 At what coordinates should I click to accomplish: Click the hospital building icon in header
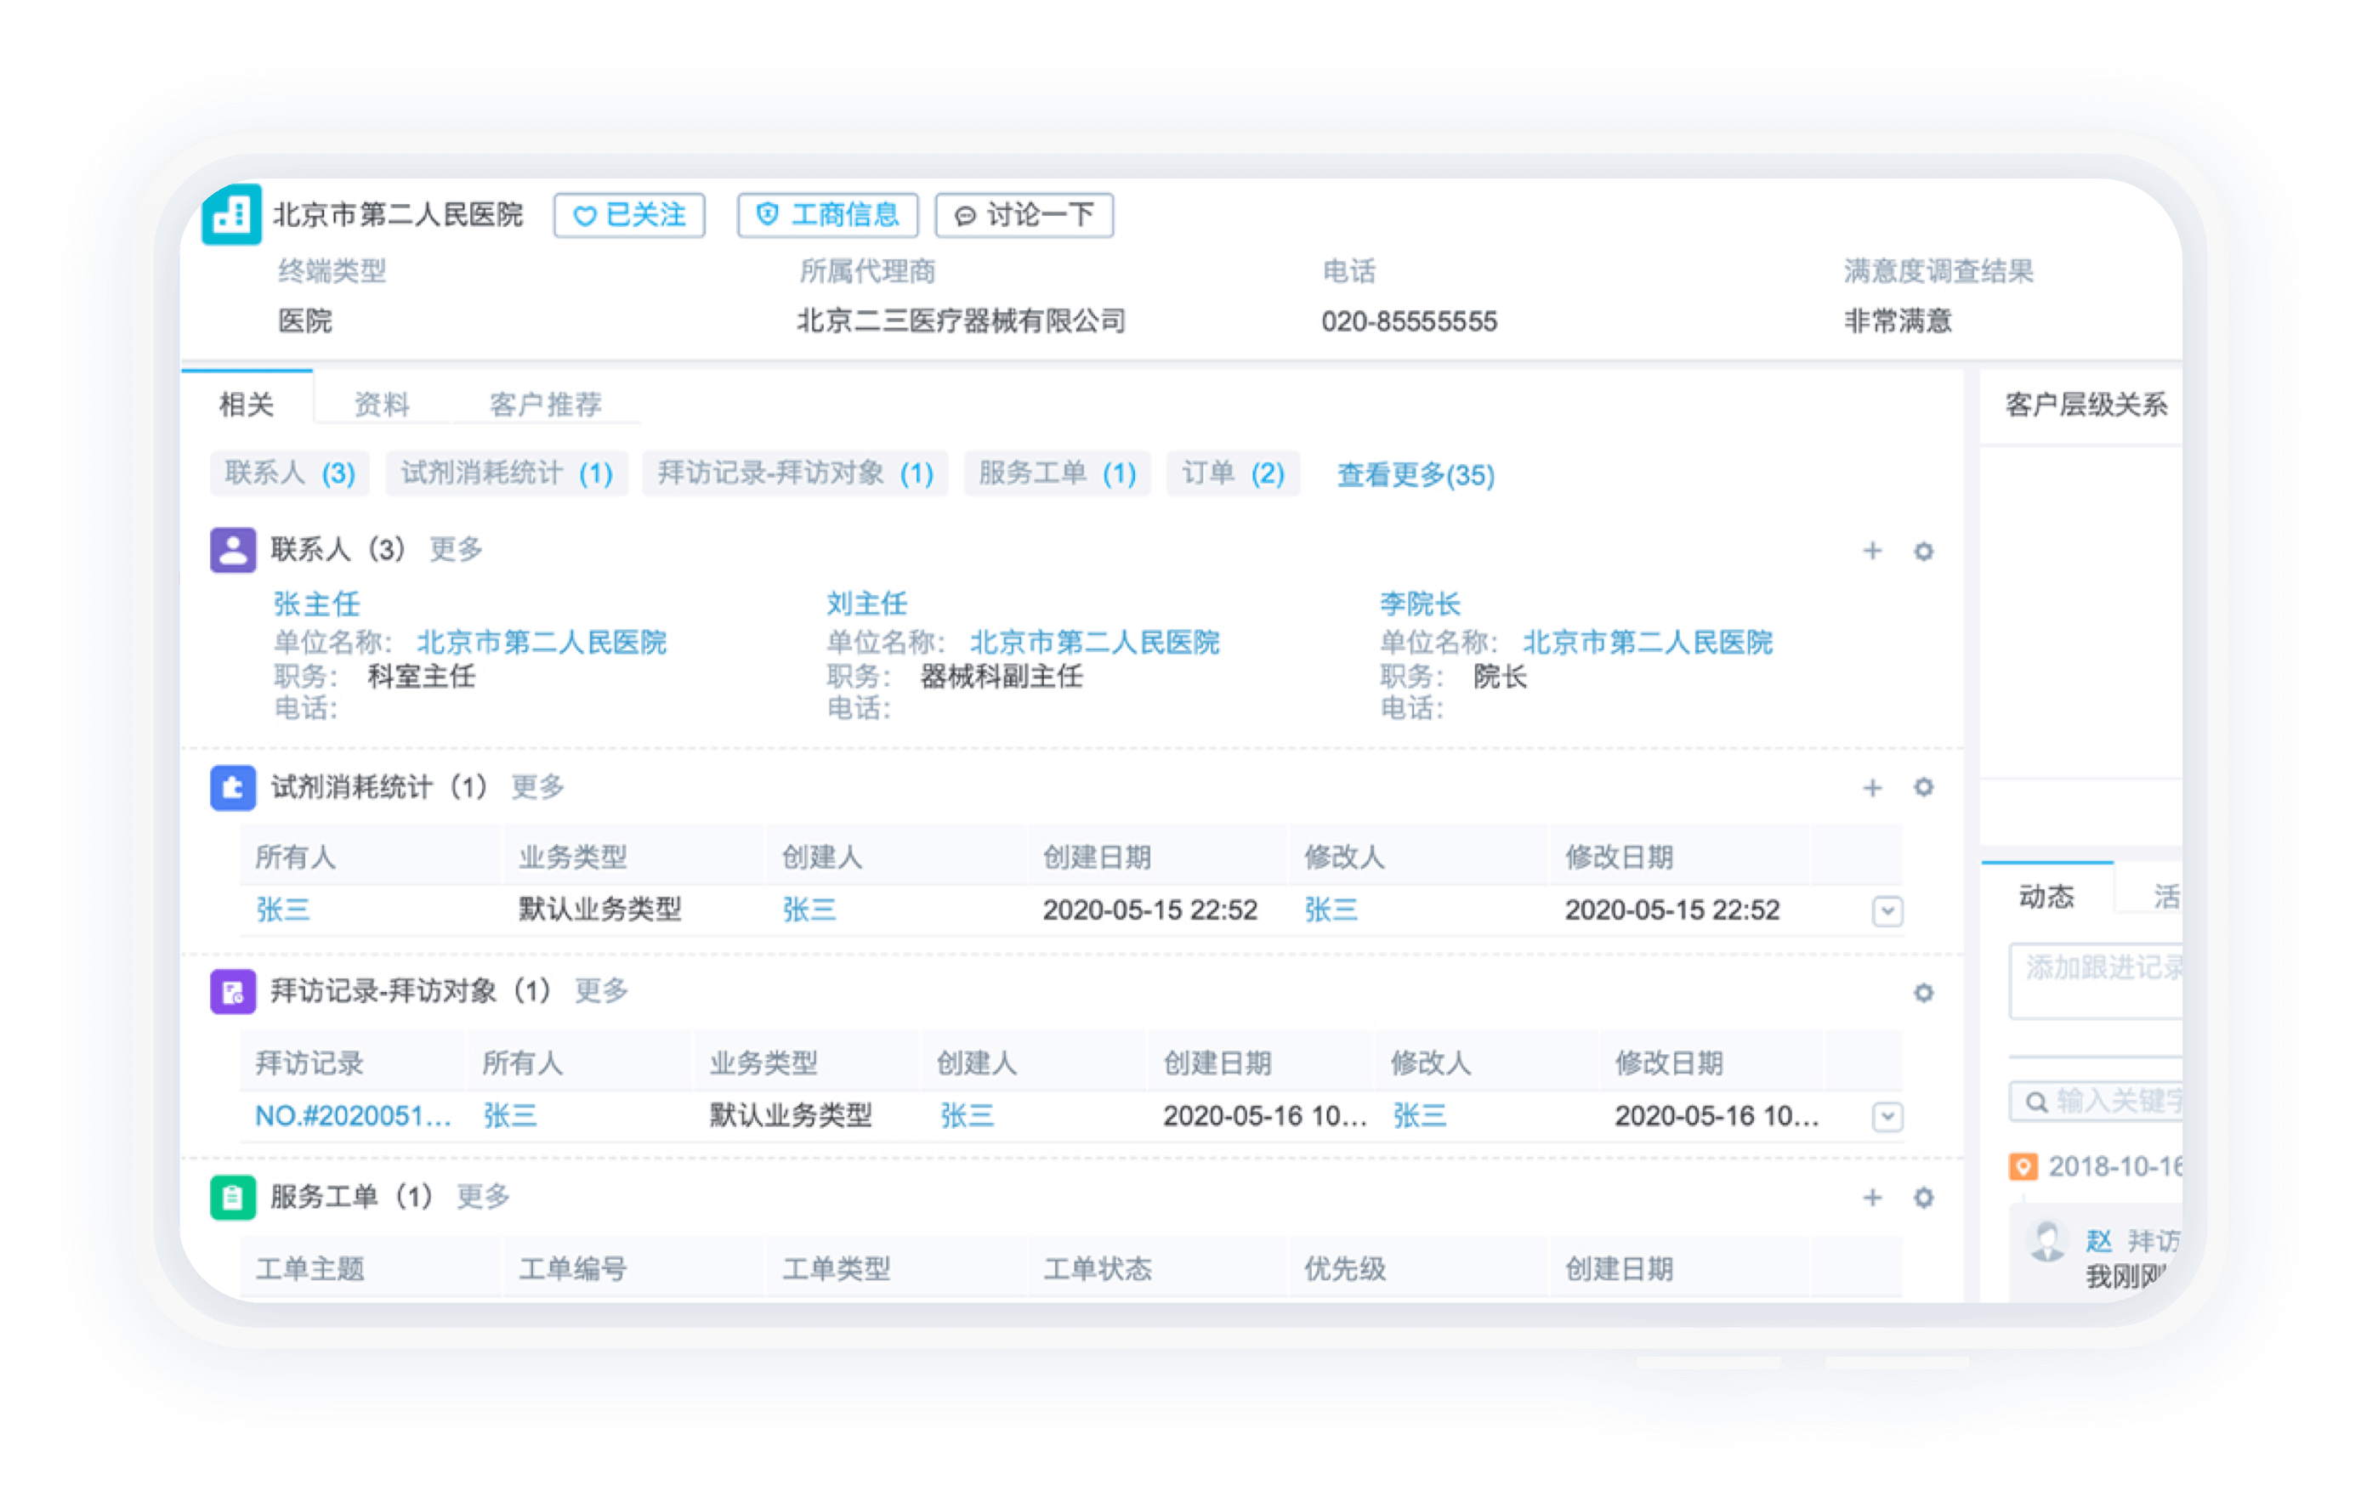[231, 213]
